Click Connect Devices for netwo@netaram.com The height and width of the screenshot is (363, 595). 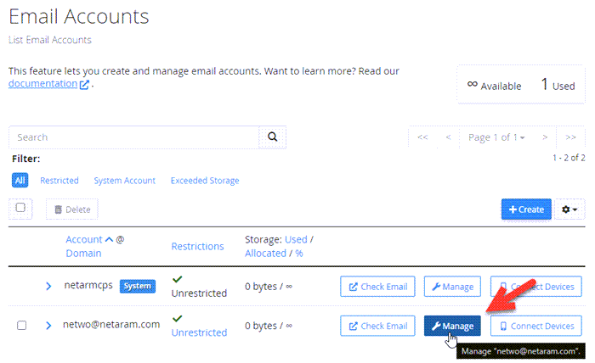(536, 326)
